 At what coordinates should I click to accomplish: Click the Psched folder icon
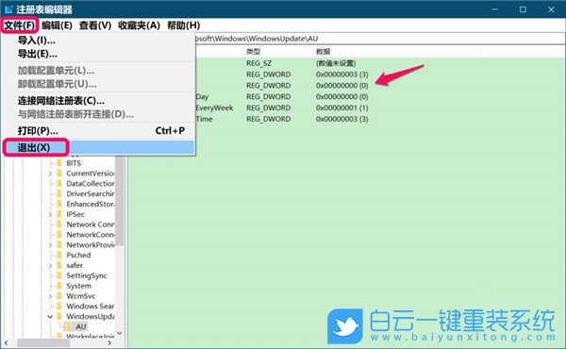tap(59, 255)
